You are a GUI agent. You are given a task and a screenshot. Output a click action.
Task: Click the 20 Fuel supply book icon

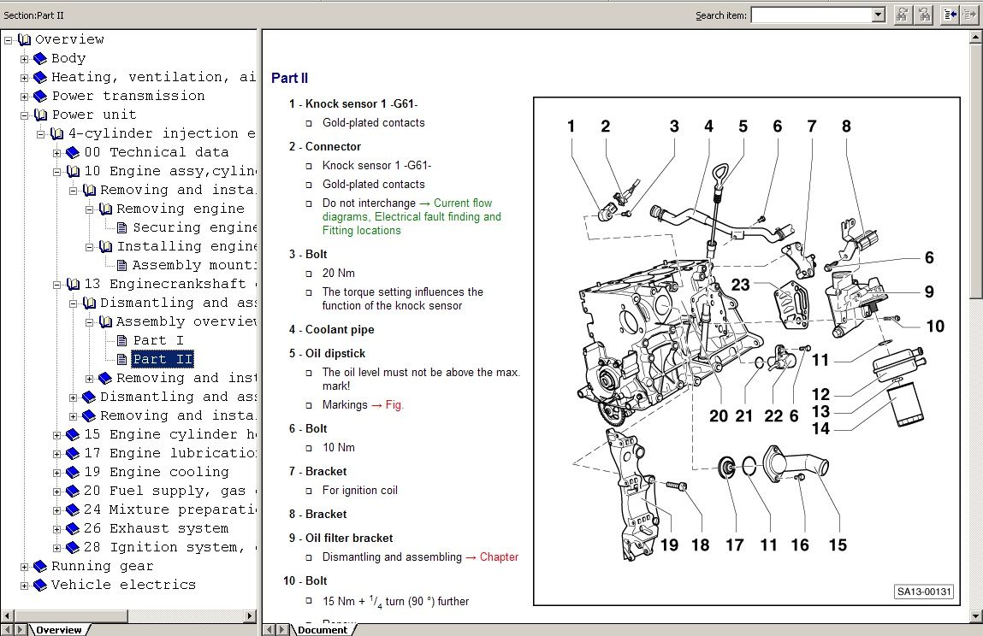pyautogui.click(x=73, y=491)
